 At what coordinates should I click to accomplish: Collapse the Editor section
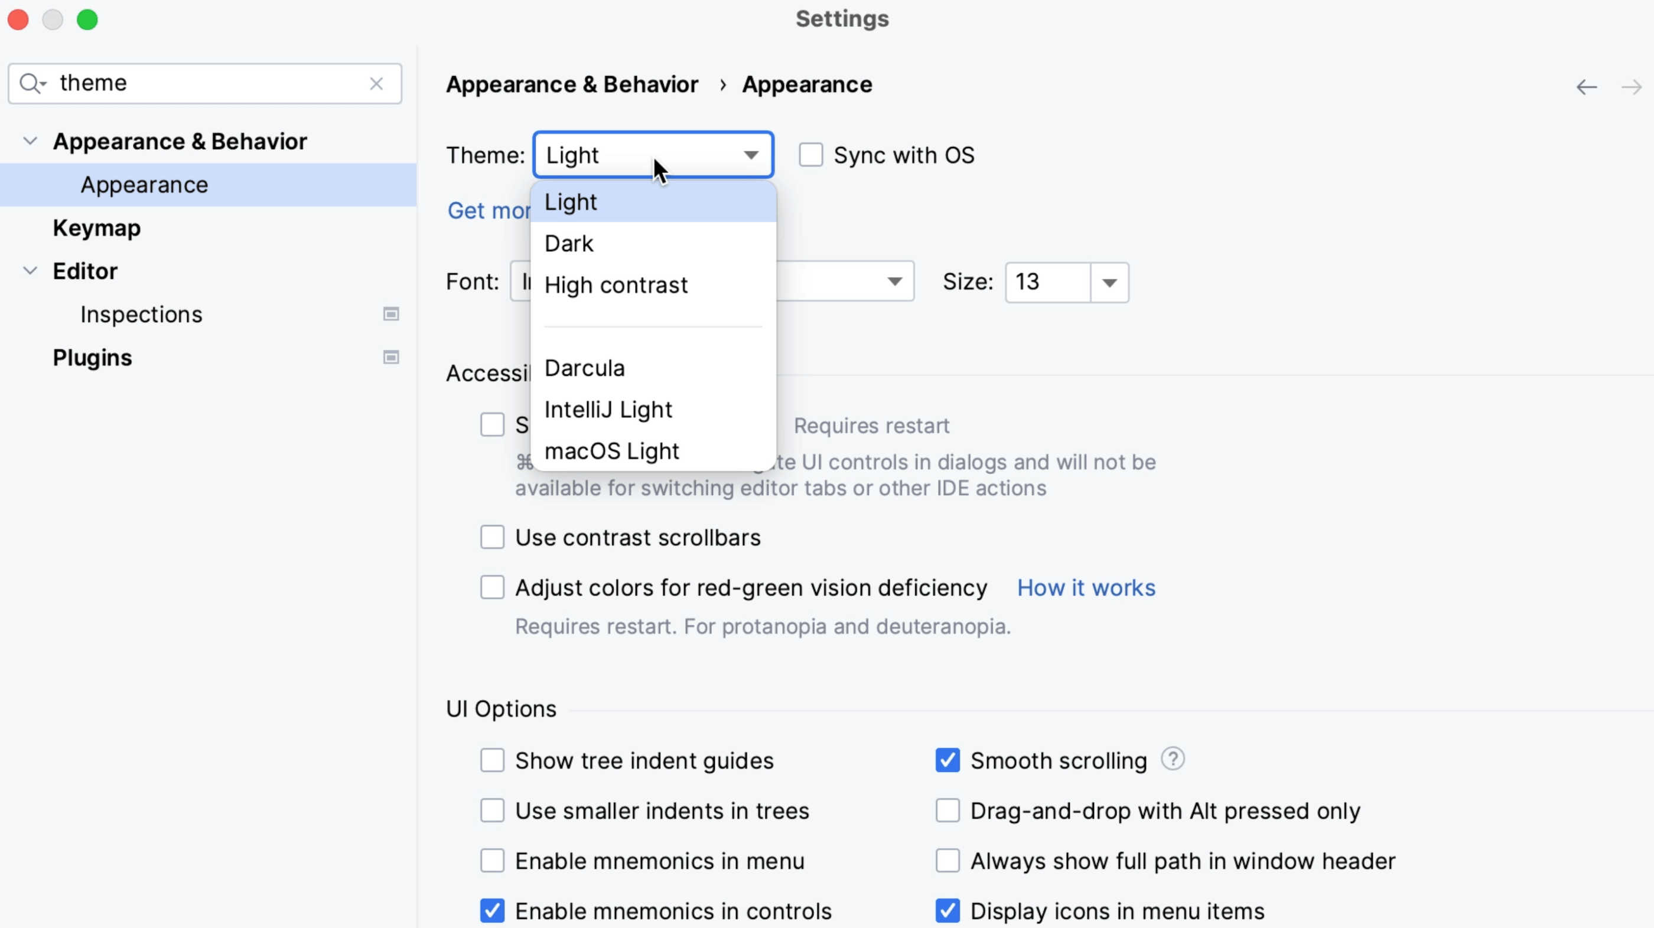(30, 270)
